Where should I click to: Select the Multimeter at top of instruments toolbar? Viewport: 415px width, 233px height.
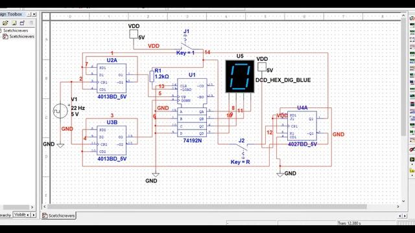(412, 19)
